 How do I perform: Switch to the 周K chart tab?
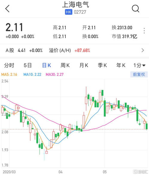[65, 65]
